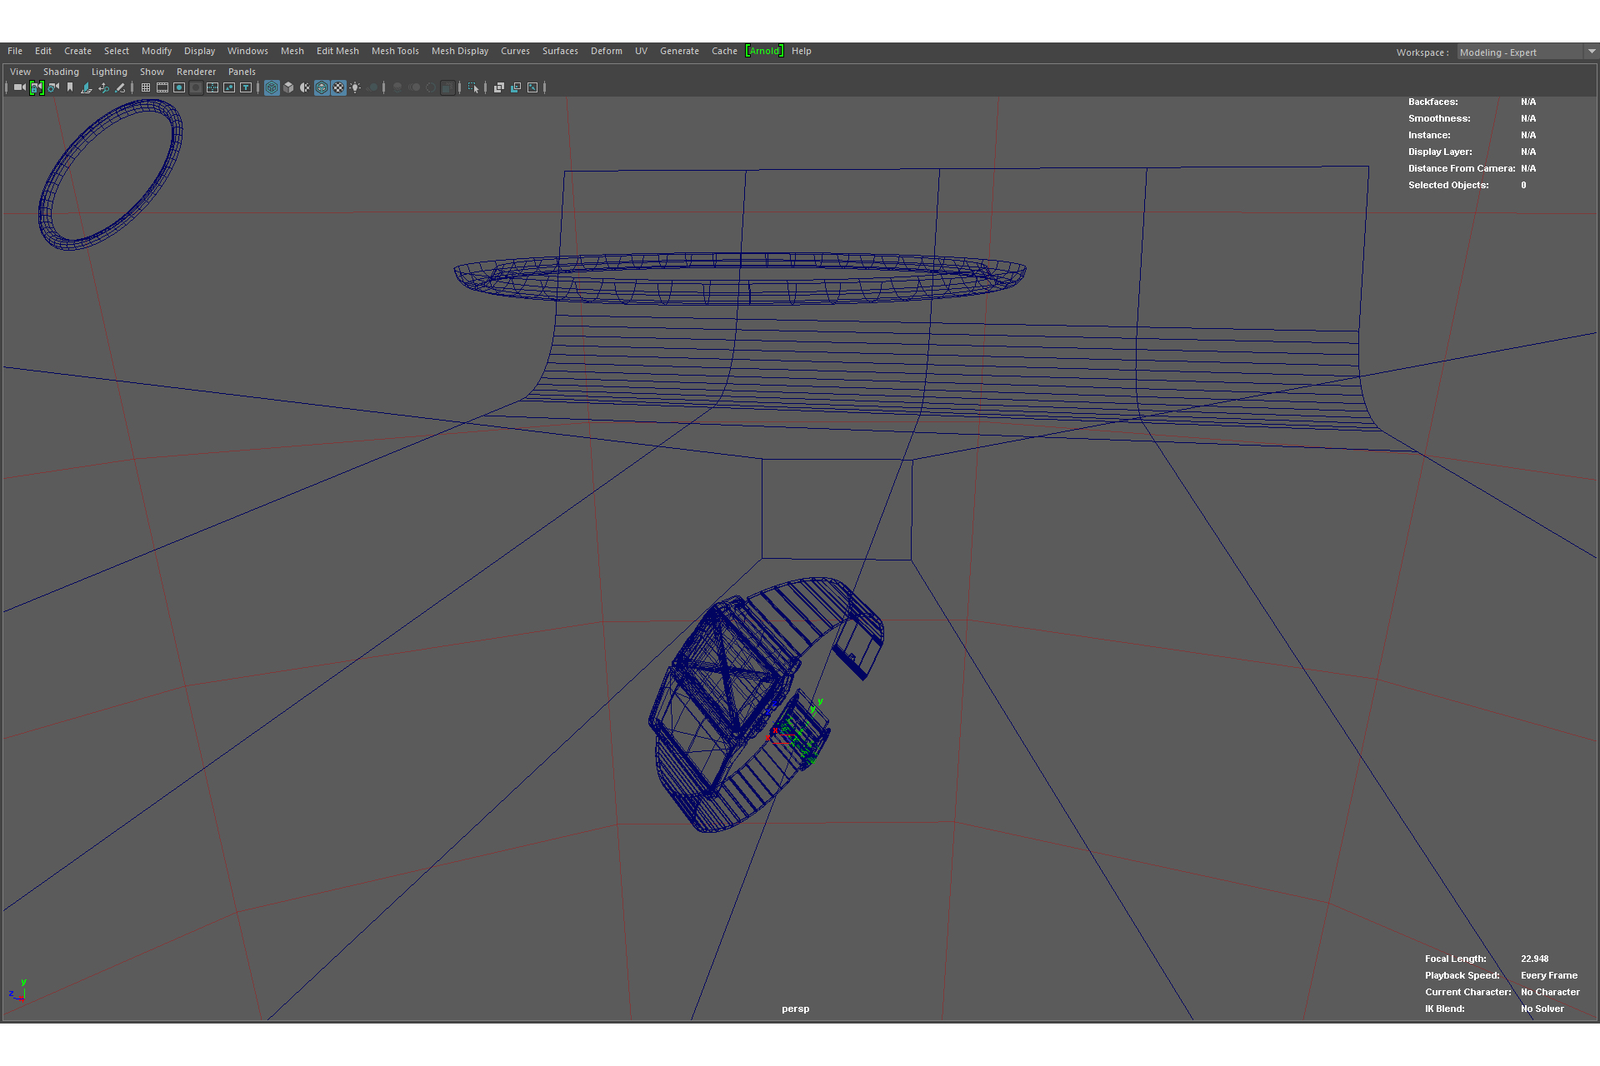Enable Wireframe shading mode icon
This screenshot has width=1600, height=1066.
(x=272, y=87)
